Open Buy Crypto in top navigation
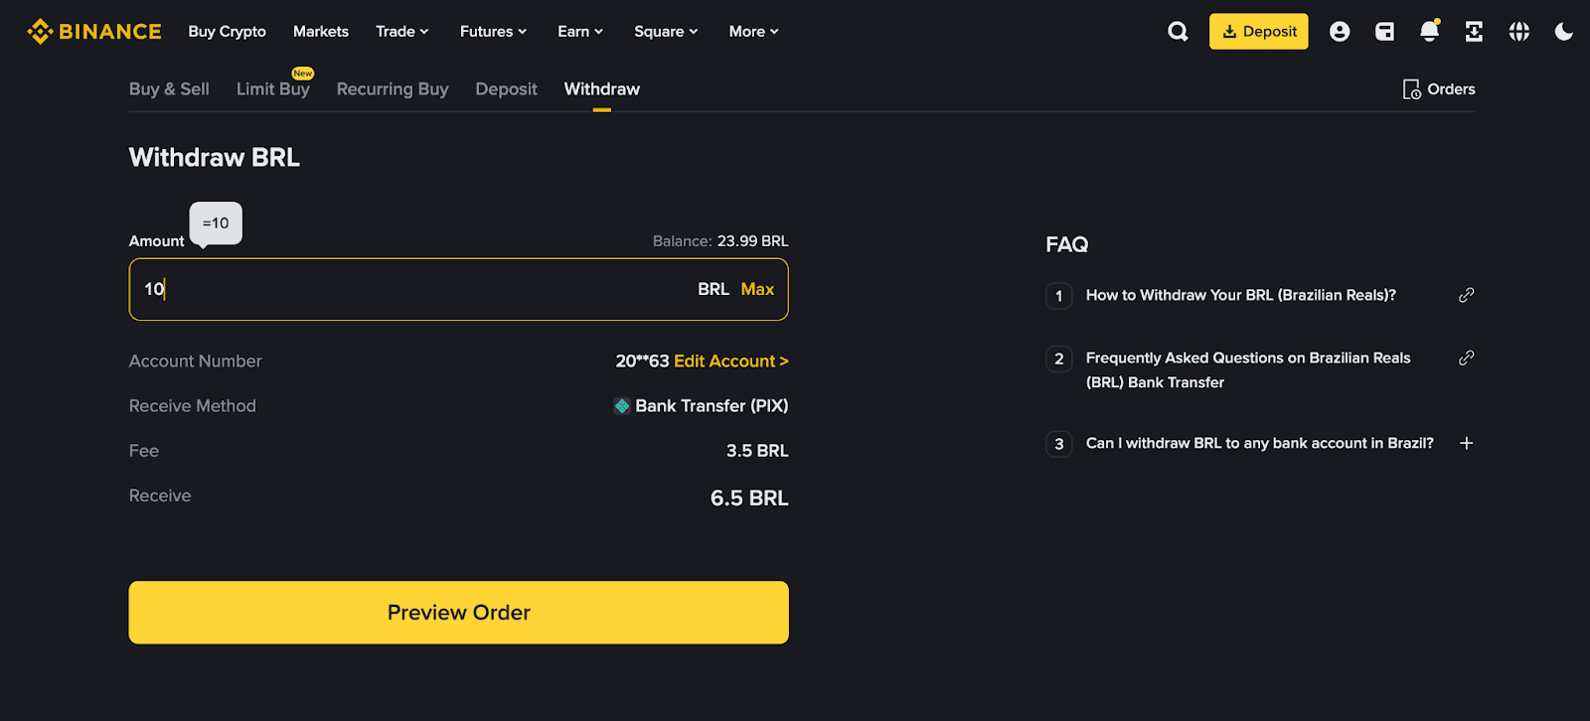This screenshot has height=721, width=1590. pos(228,32)
